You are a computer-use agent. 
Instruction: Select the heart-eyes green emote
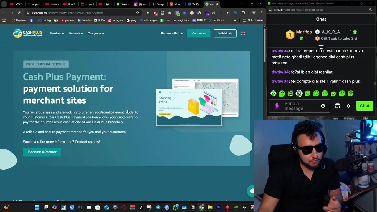350,93
